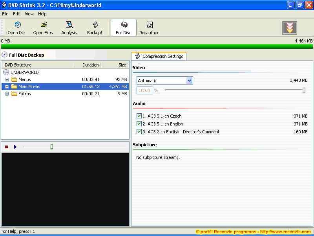Open the Help menu
The image size is (314, 236).
pyautogui.click(x=42, y=14)
